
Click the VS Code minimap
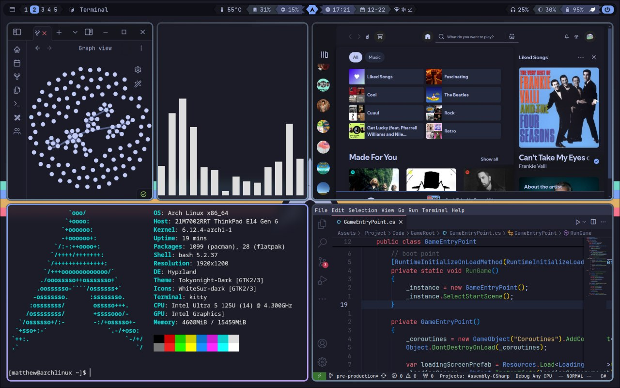coord(595,267)
